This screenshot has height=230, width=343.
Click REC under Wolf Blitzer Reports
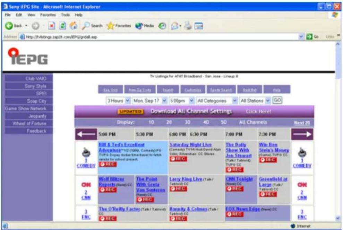(108, 189)
